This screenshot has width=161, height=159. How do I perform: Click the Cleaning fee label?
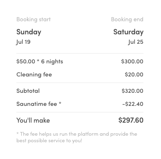(34, 74)
